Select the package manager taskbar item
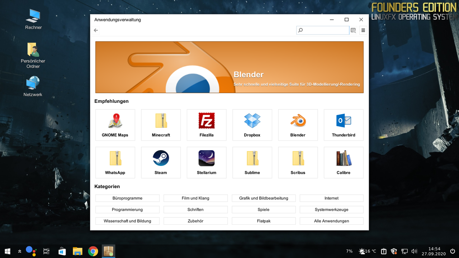The width and height of the screenshot is (459, 258). pos(108,251)
